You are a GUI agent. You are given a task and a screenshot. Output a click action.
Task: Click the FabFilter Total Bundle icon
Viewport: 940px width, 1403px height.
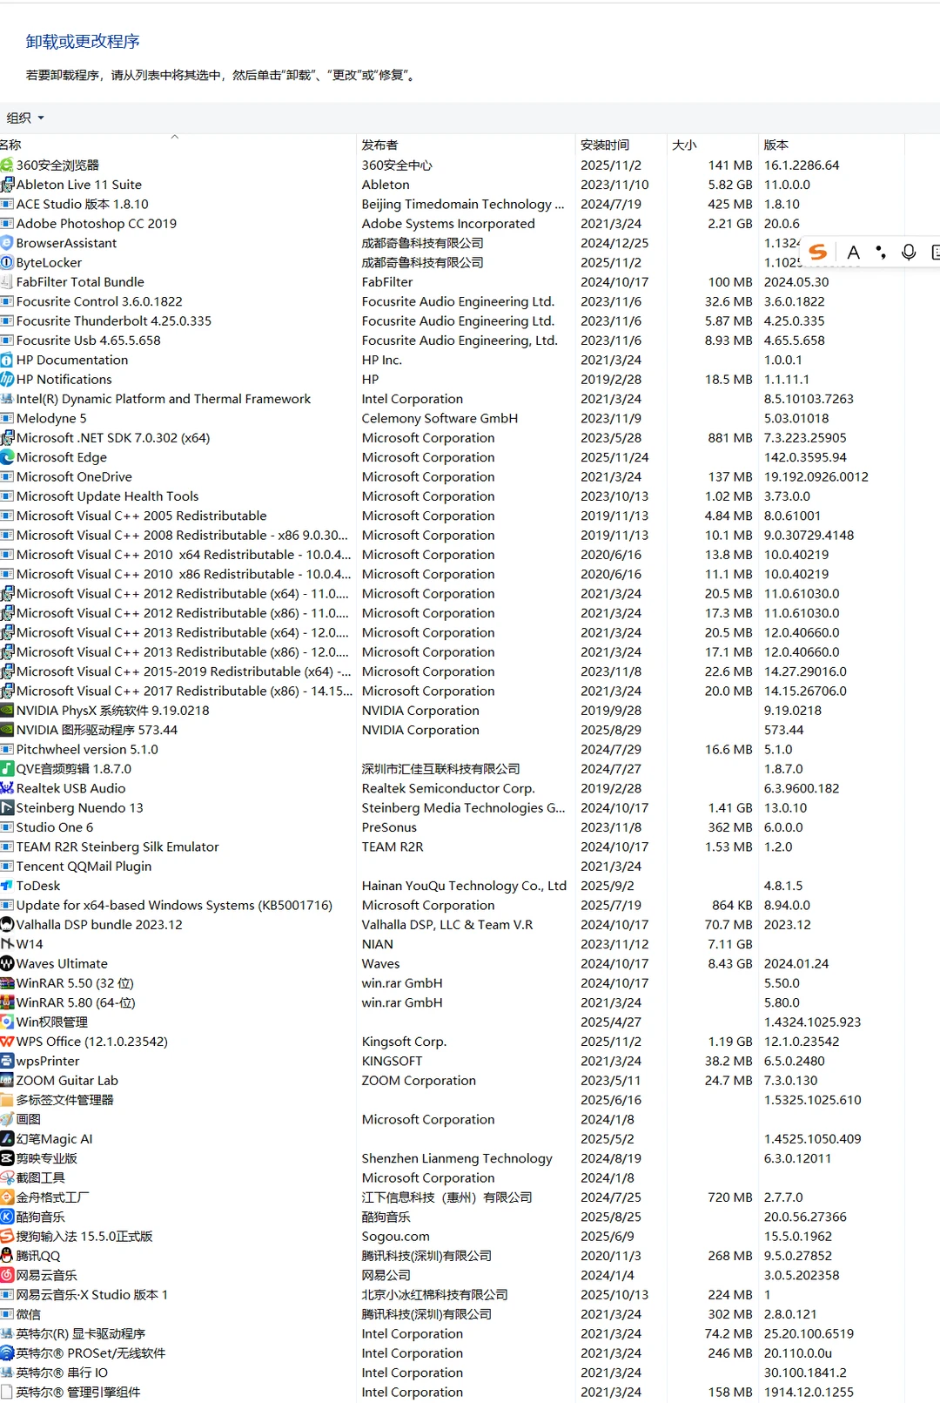click(7, 282)
